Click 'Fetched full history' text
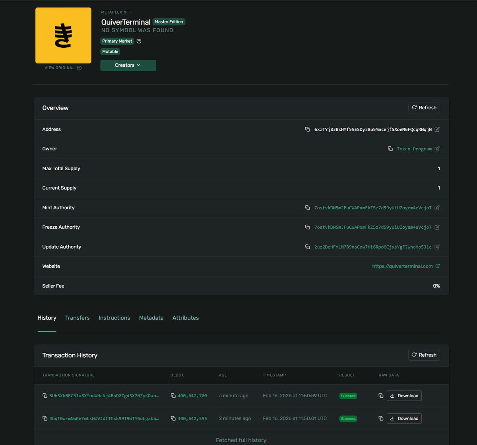 [241, 440]
